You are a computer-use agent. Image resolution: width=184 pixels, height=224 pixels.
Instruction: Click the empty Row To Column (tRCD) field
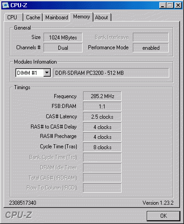tap(102, 188)
